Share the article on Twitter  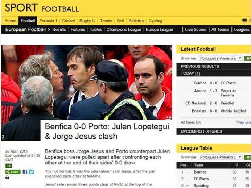pyautogui.click(x=32, y=172)
